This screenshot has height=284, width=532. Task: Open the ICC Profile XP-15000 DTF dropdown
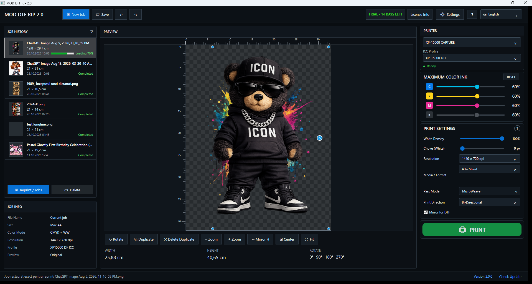(472, 58)
